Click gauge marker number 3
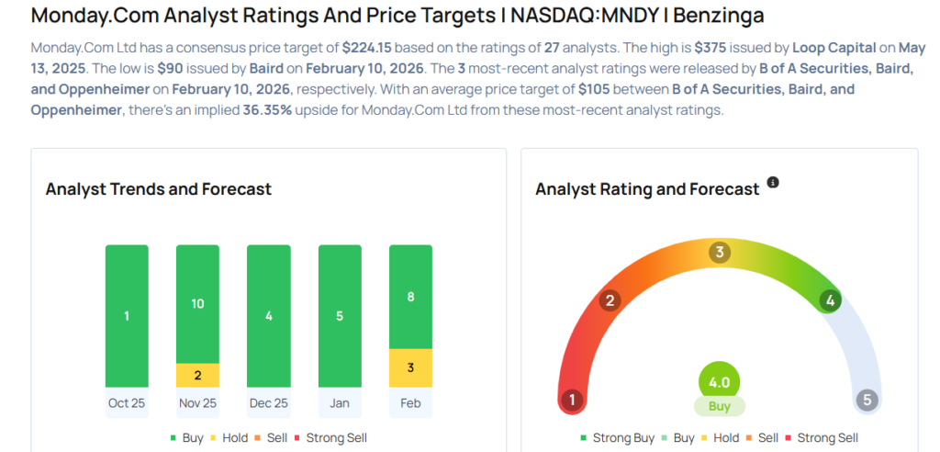 [x=720, y=253]
